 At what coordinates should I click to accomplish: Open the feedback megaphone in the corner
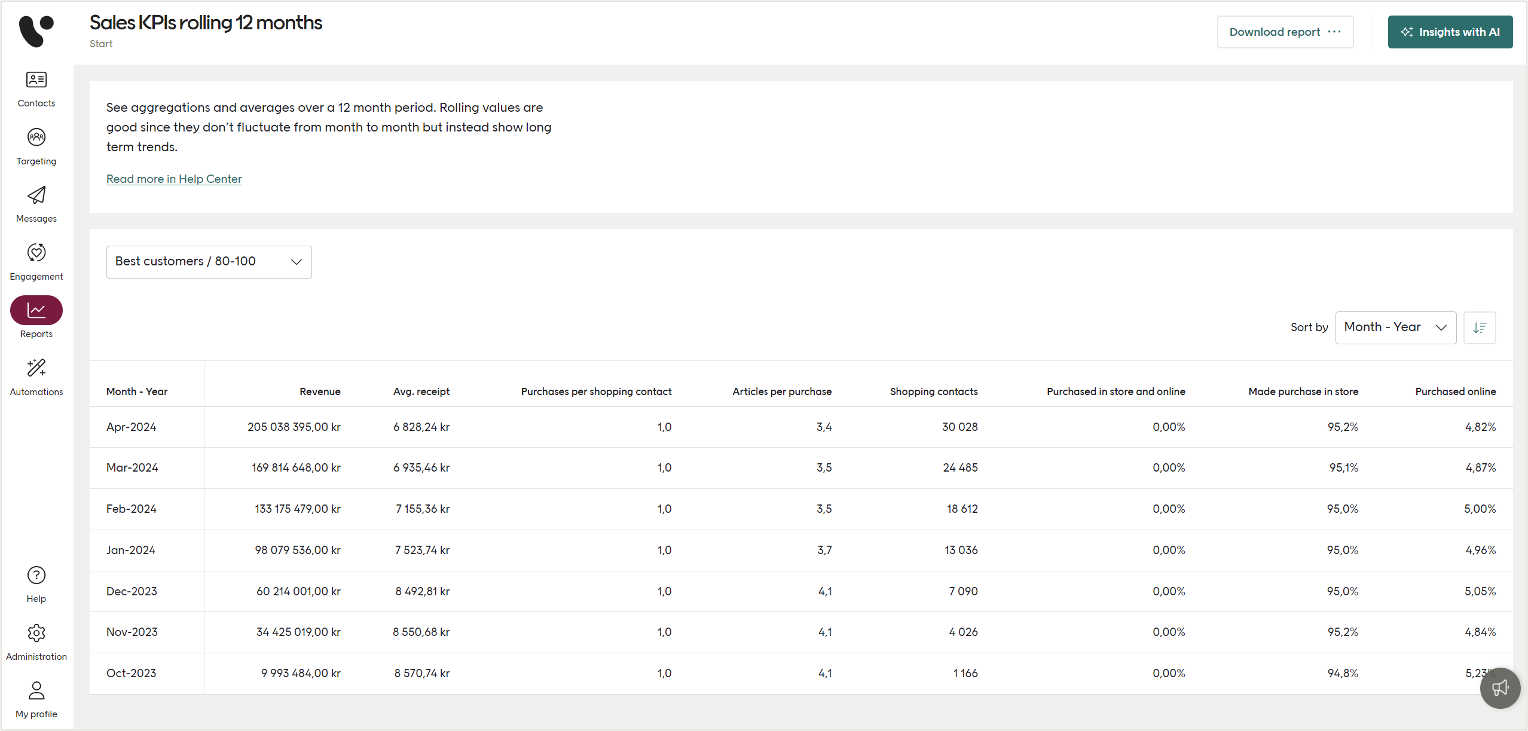[1500, 688]
